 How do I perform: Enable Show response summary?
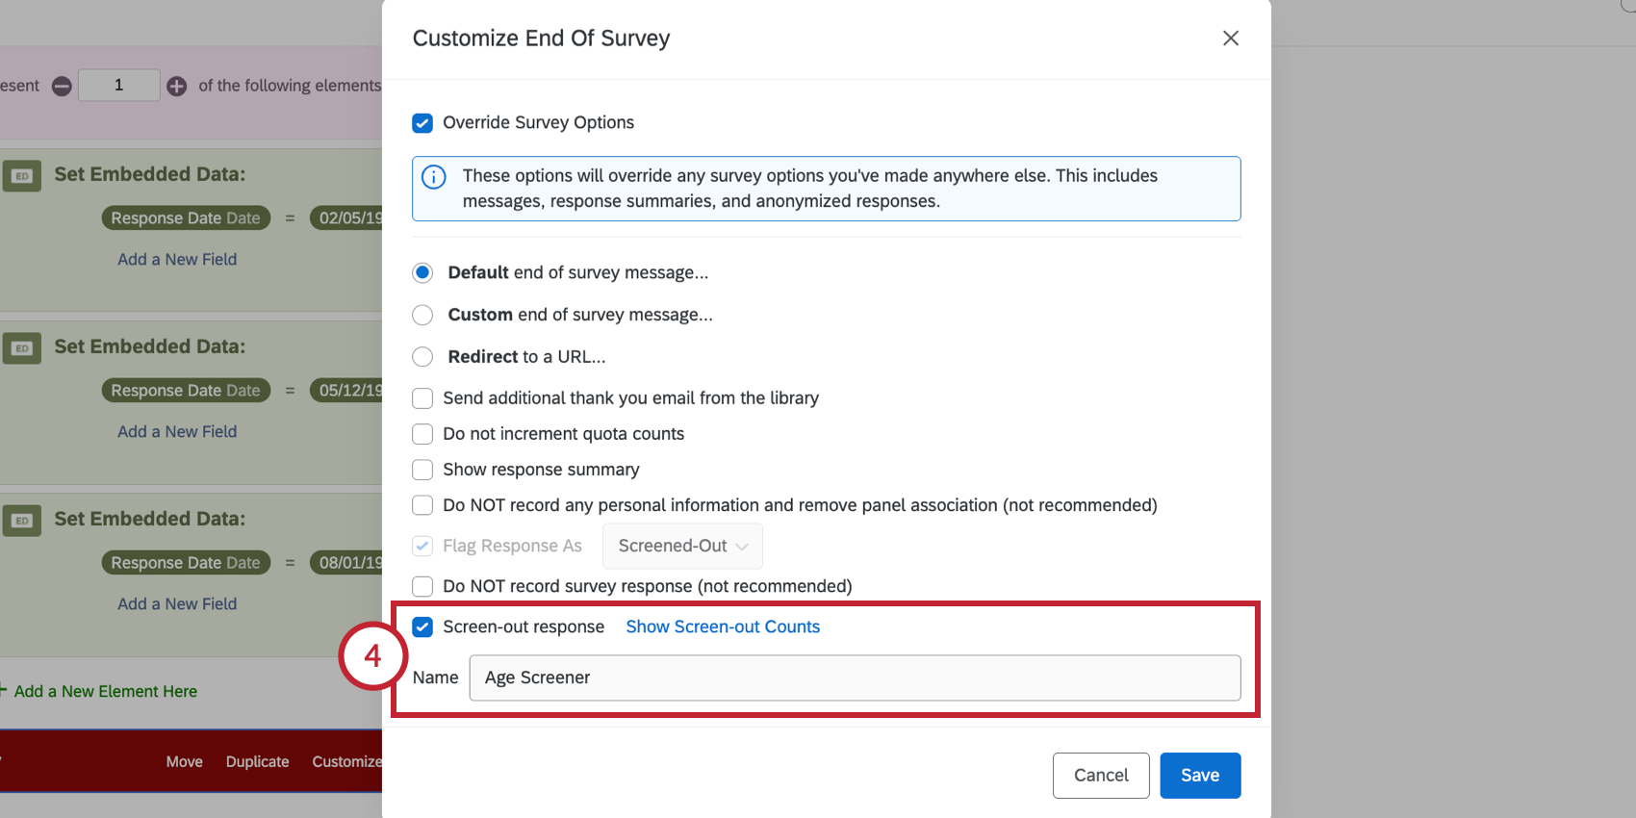point(422,470)
